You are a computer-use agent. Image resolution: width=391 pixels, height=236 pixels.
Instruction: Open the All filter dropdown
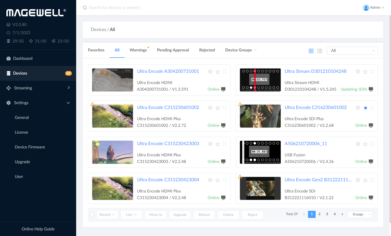click(x=352, y=51)
